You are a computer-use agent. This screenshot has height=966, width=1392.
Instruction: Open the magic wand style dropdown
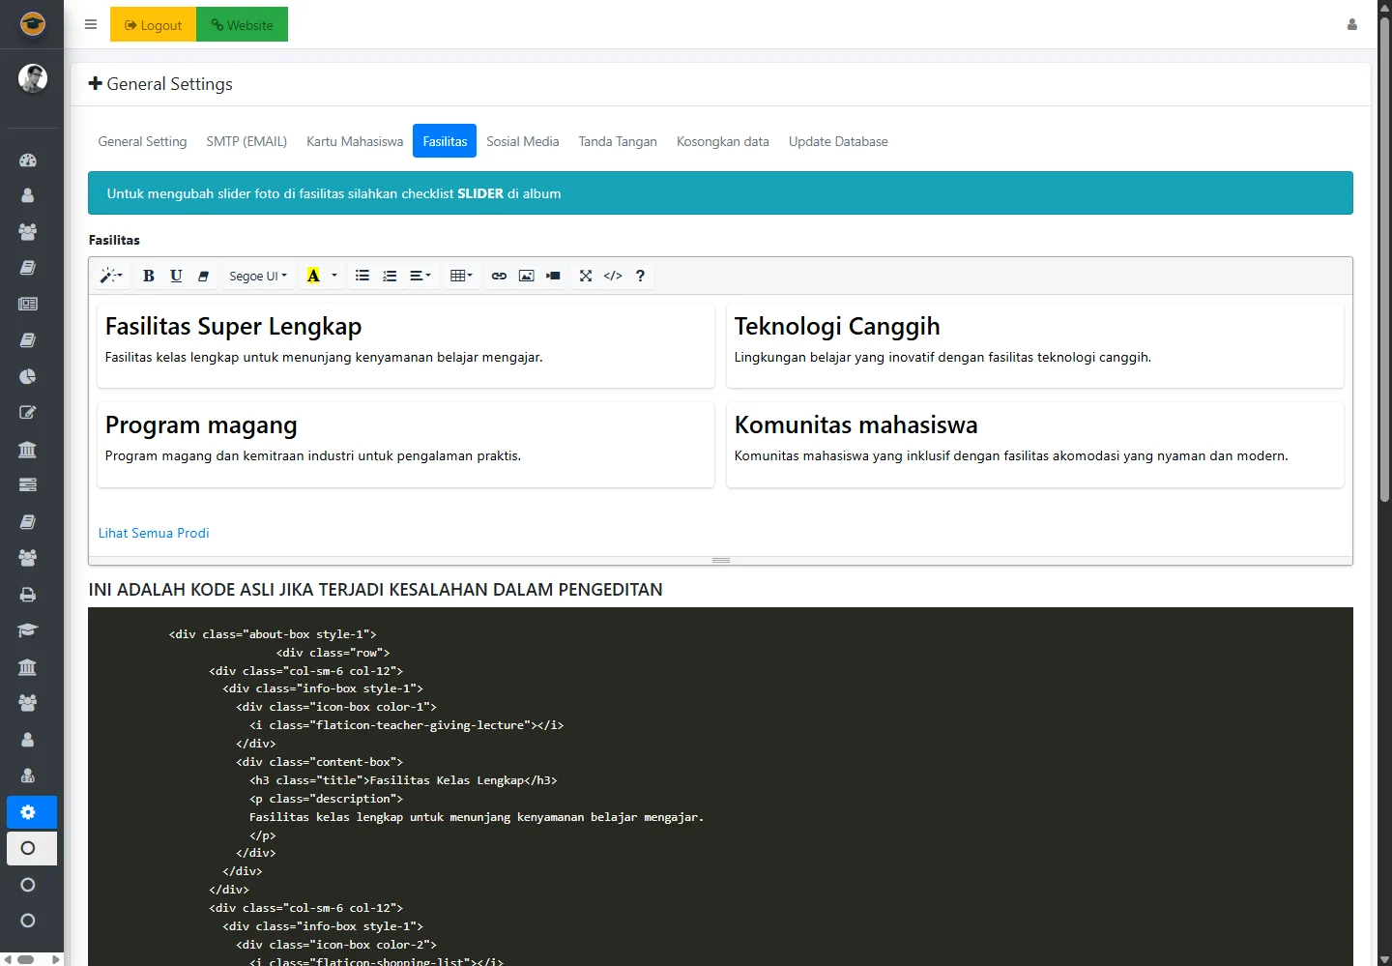(x=111, y=276)
